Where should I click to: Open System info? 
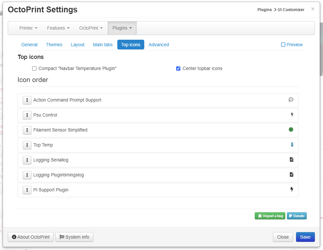tap(74, 237)
